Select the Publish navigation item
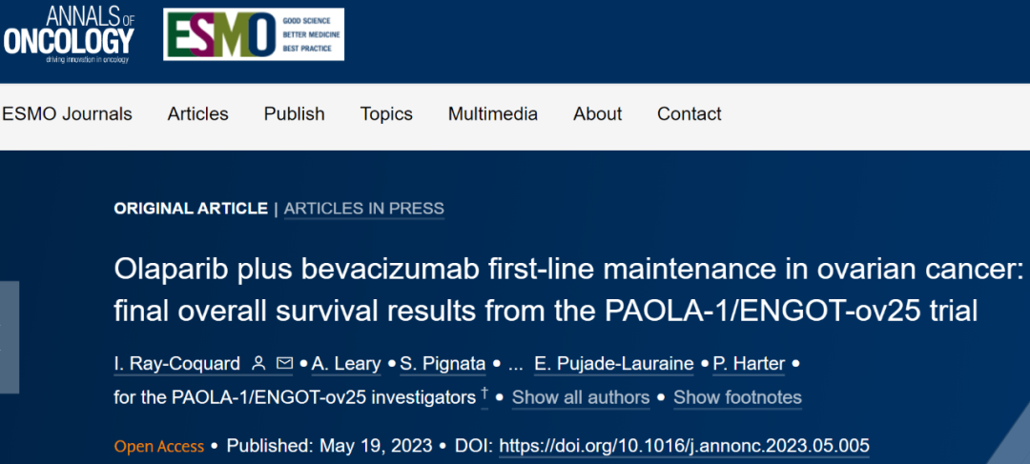This screenshot has height=464, width=1030. pyautogui.click(x=295, y=113)
